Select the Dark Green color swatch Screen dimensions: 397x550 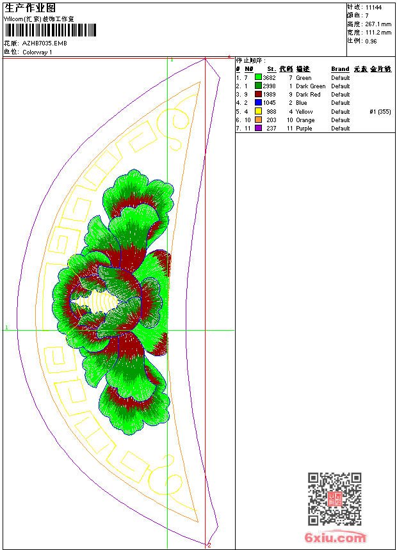pyautogui.click(x=259, y=86)
